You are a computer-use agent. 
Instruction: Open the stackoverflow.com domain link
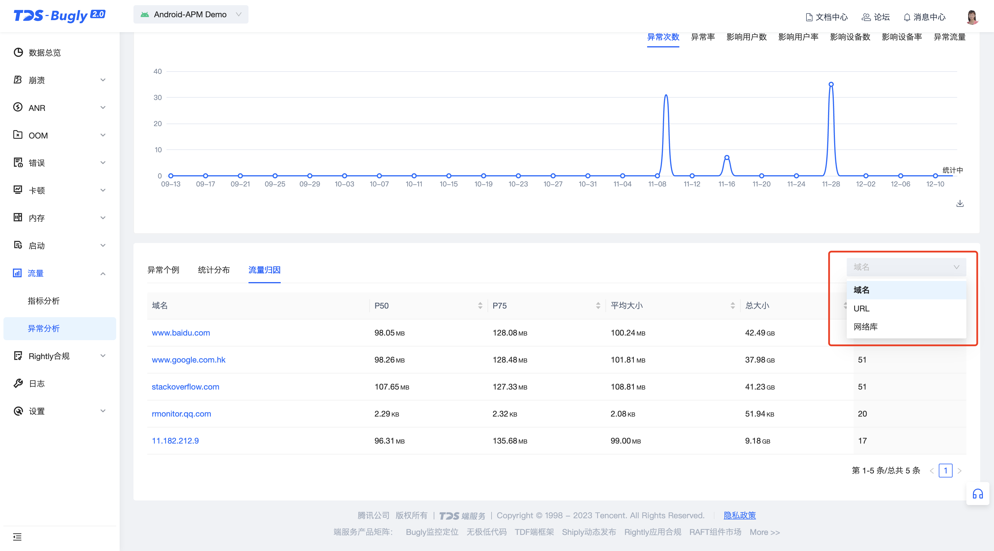click(185, 387)
